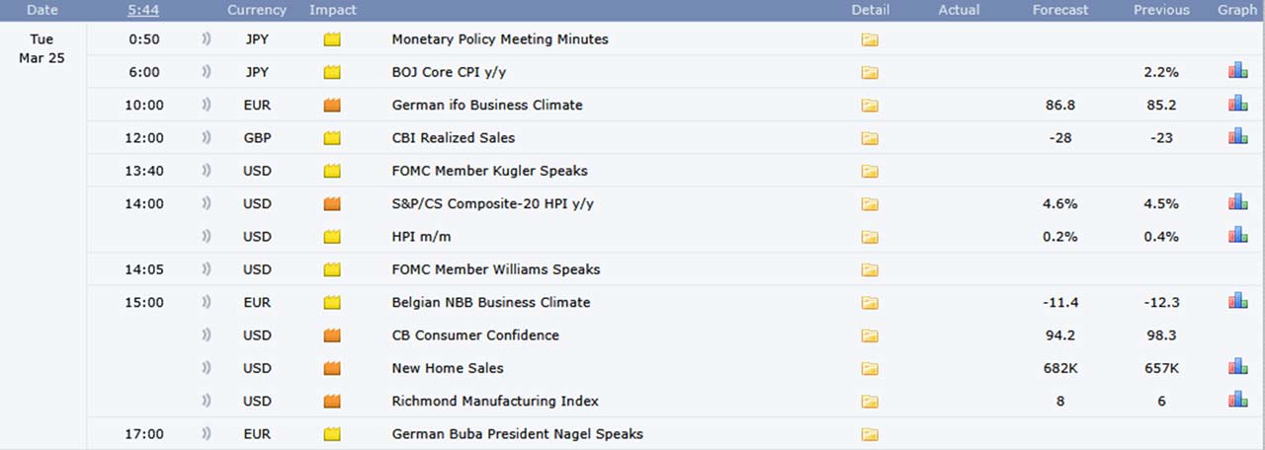Screen dimensions: 1265x450
Task: Click the Impact column header
Action: pyautogui.click(x=333, y=10)
